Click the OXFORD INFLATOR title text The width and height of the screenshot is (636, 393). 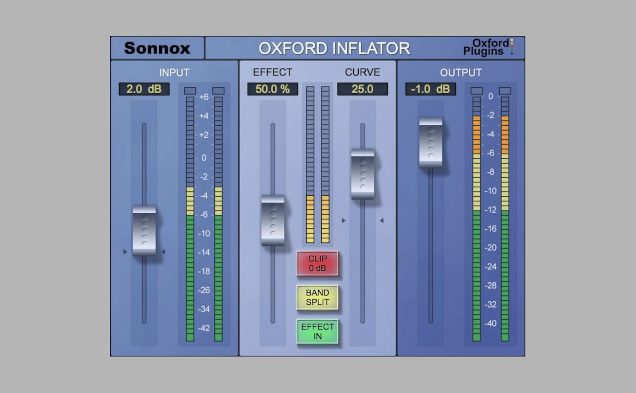point(334,48)
